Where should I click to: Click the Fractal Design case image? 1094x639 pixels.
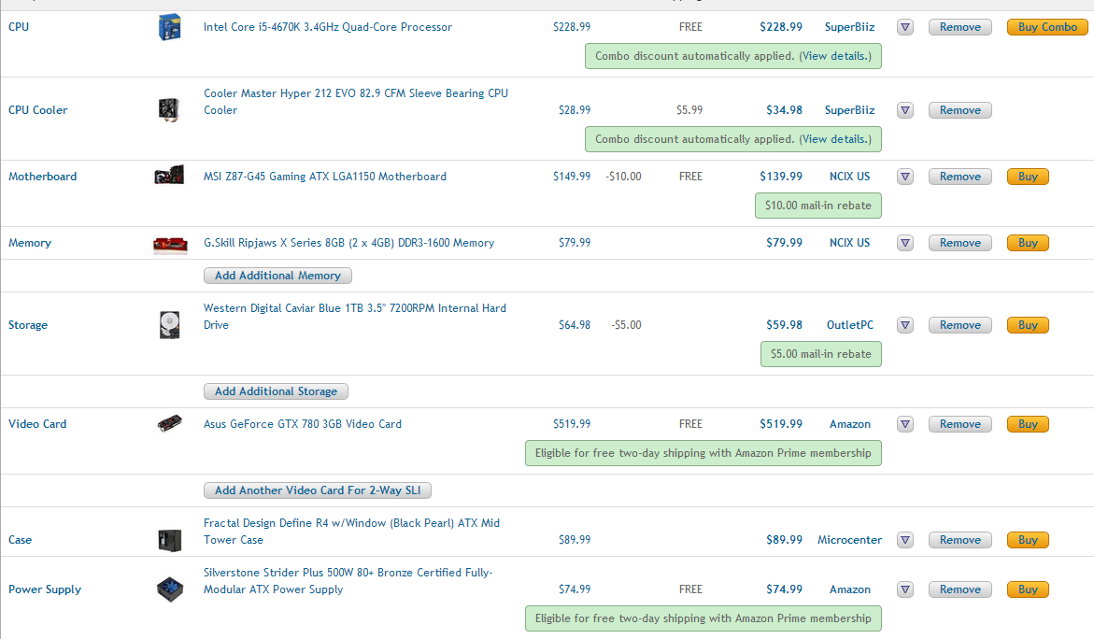point(169,540)
